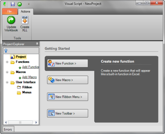Click the New Macro > button

(67, 80)
